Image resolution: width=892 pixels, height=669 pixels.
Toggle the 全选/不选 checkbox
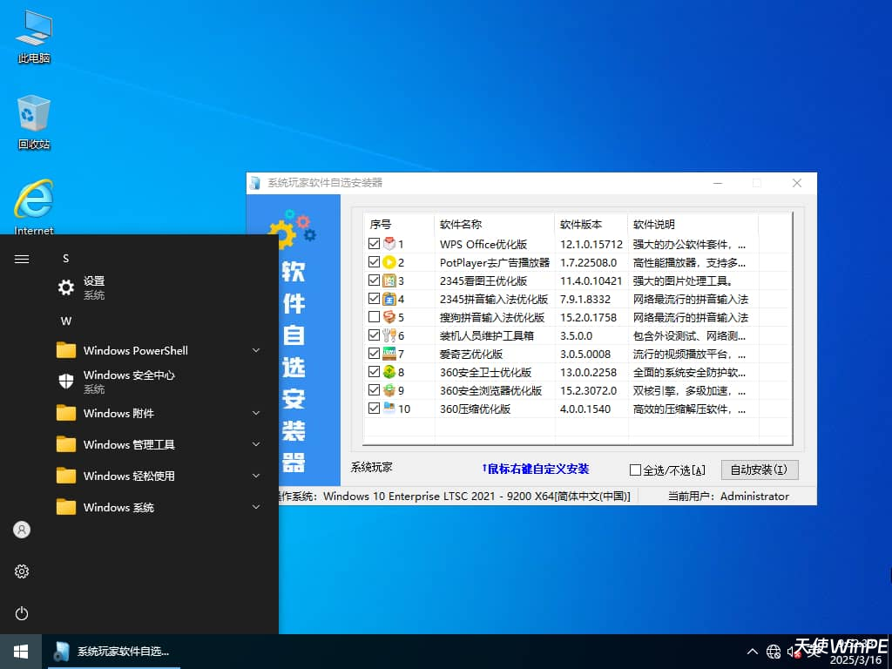[635, 470]
